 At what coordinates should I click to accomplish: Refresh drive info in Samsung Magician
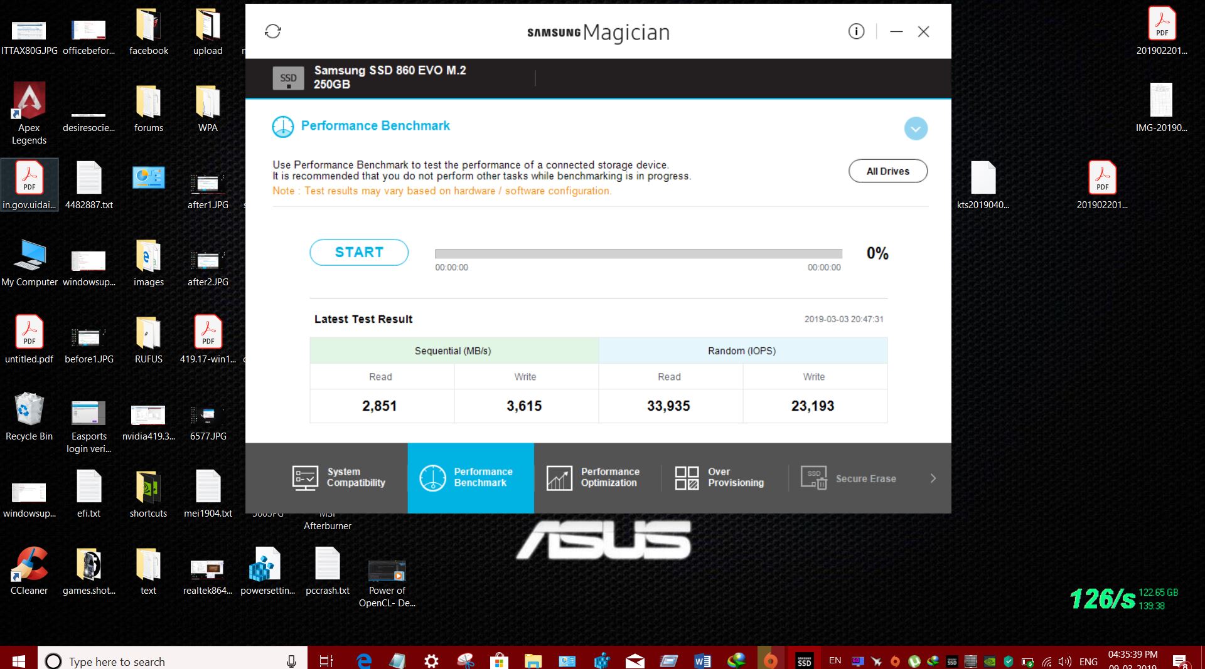[272, 31]
